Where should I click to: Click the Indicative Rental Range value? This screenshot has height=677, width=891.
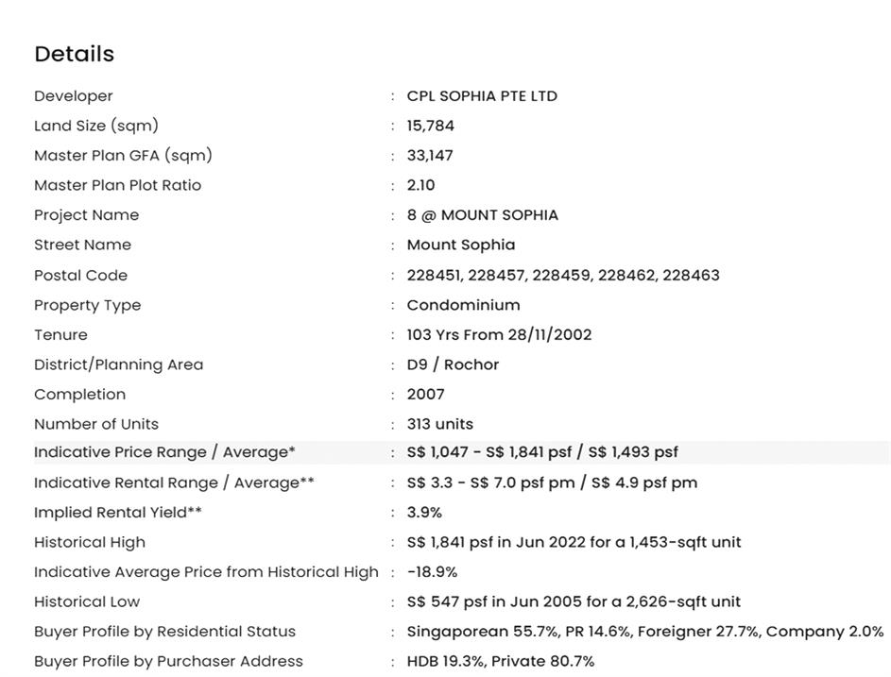coord(552,482)
